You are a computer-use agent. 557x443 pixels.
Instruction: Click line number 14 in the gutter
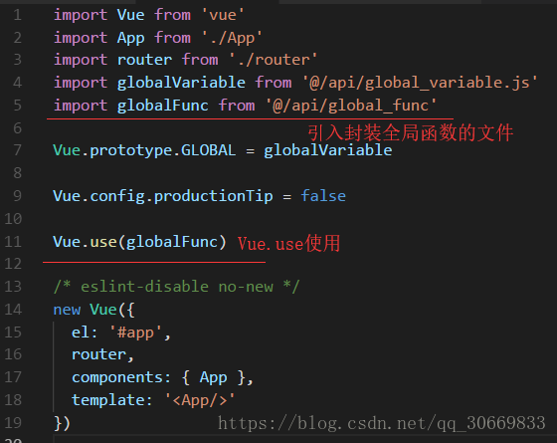tap(13, 310)
